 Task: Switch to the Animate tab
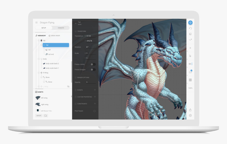point(61,28)
